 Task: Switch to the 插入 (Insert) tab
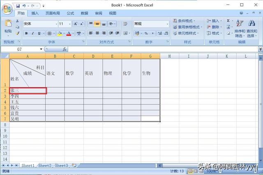click(x=35, y=13)
